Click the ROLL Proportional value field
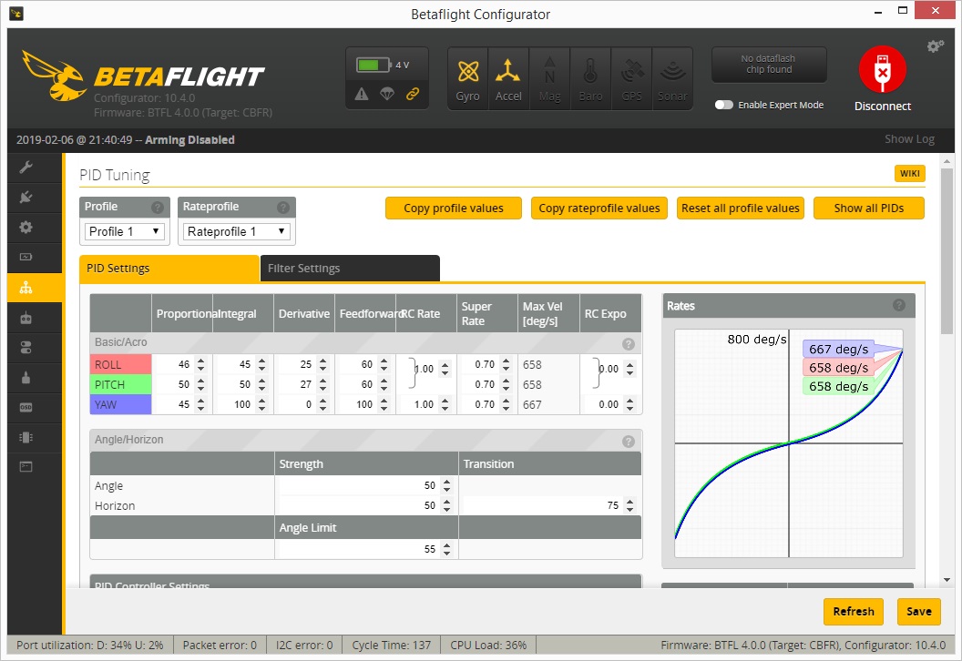The width and height of the screenshot is (962, 661). click(181, 364)
